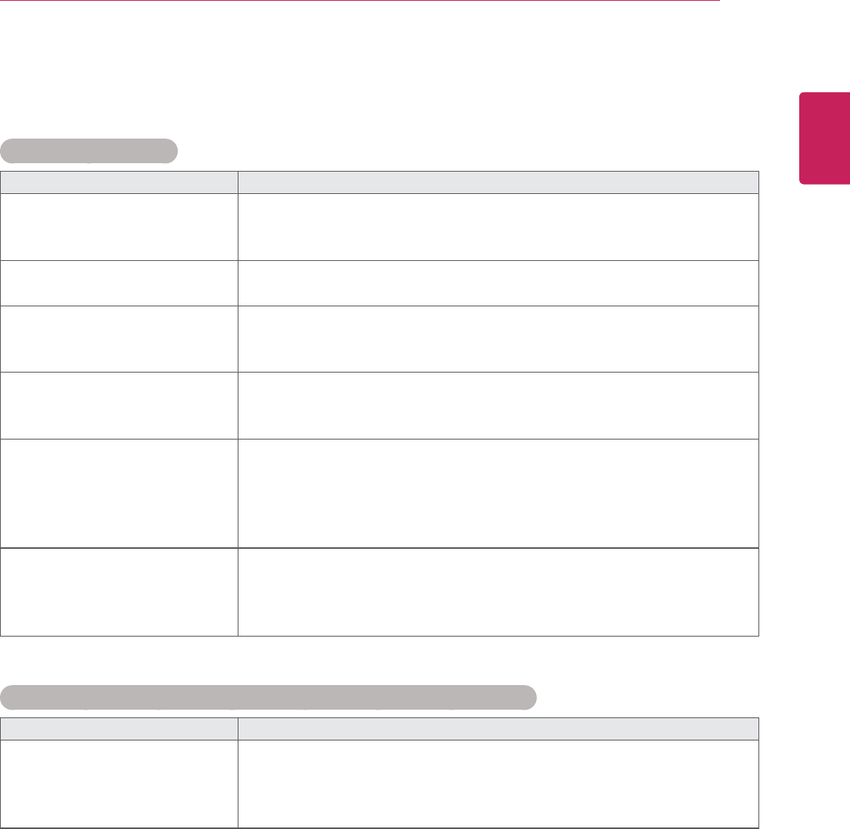Click second row right cell in upper table
Screen dimensions: 850x829
pyautogui.click(x=498, y=282)
